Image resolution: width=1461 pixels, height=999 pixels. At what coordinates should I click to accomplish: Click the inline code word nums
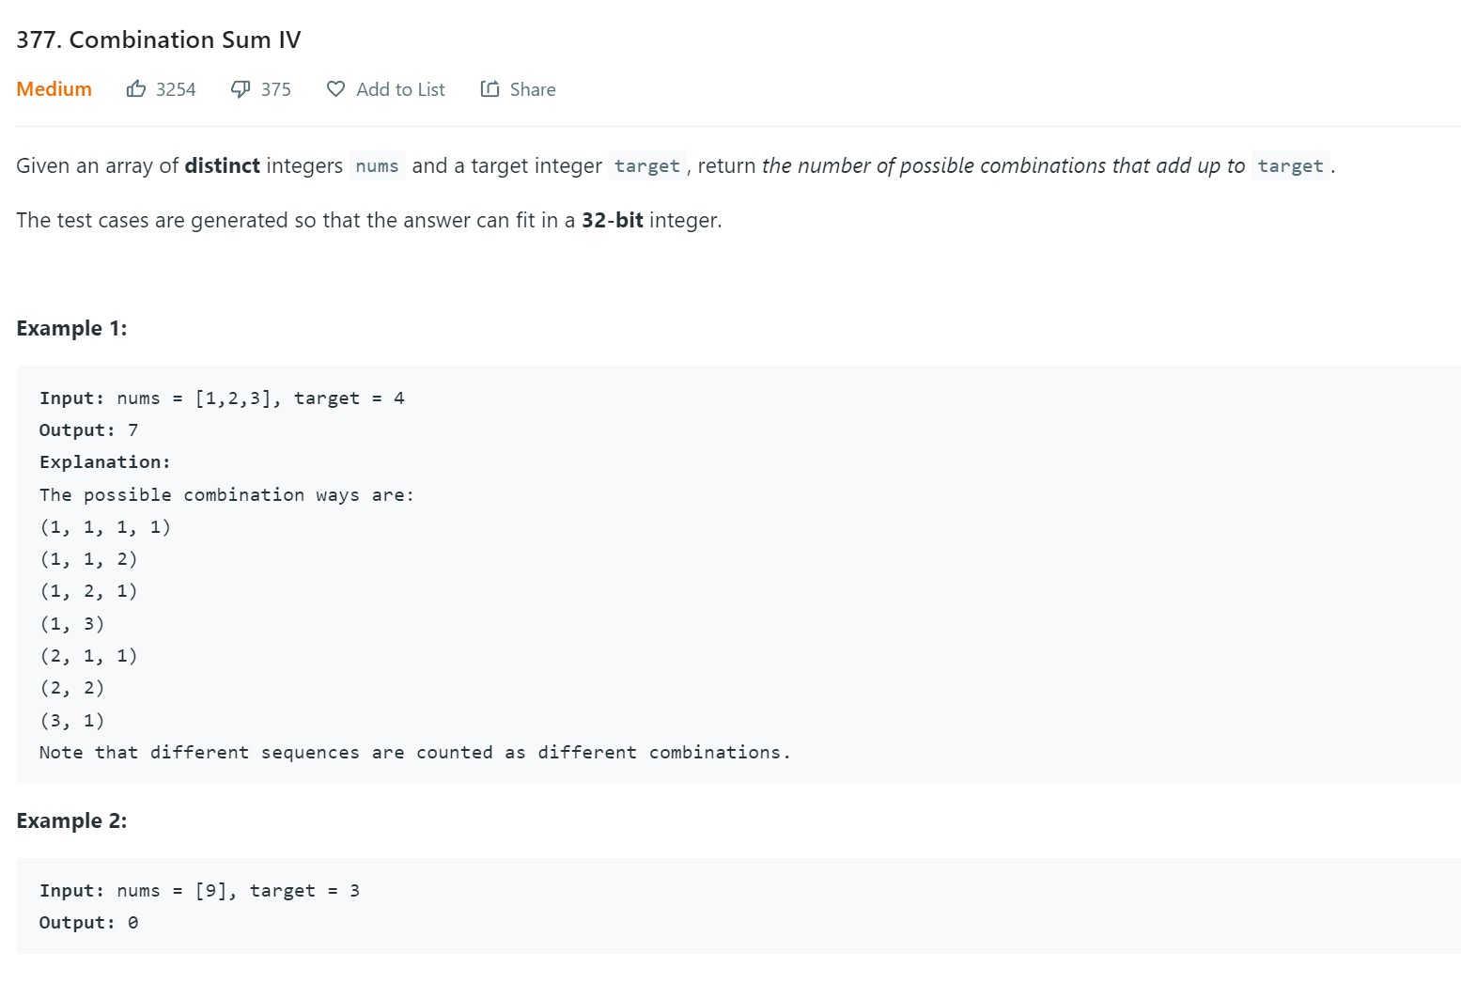click(377, 166)
